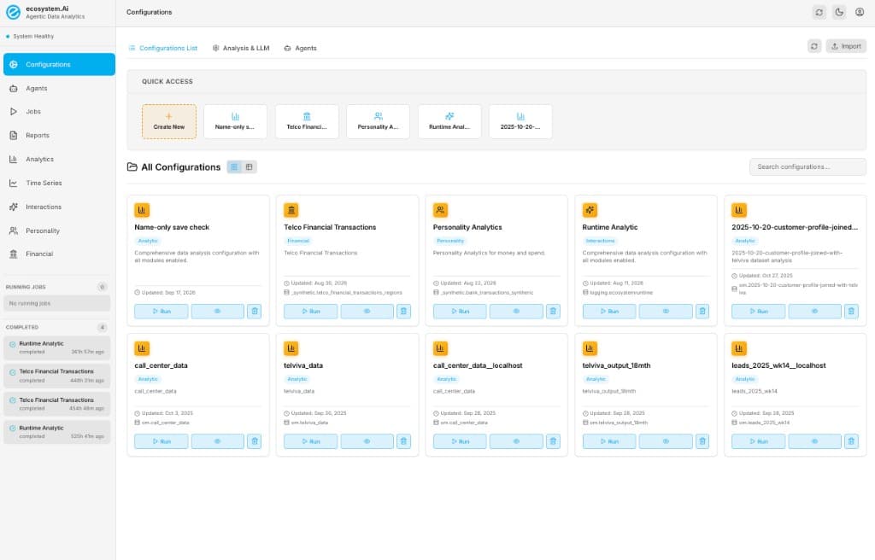
Task: Delete the telviva_data configuration
Action: tap(403, 441)
